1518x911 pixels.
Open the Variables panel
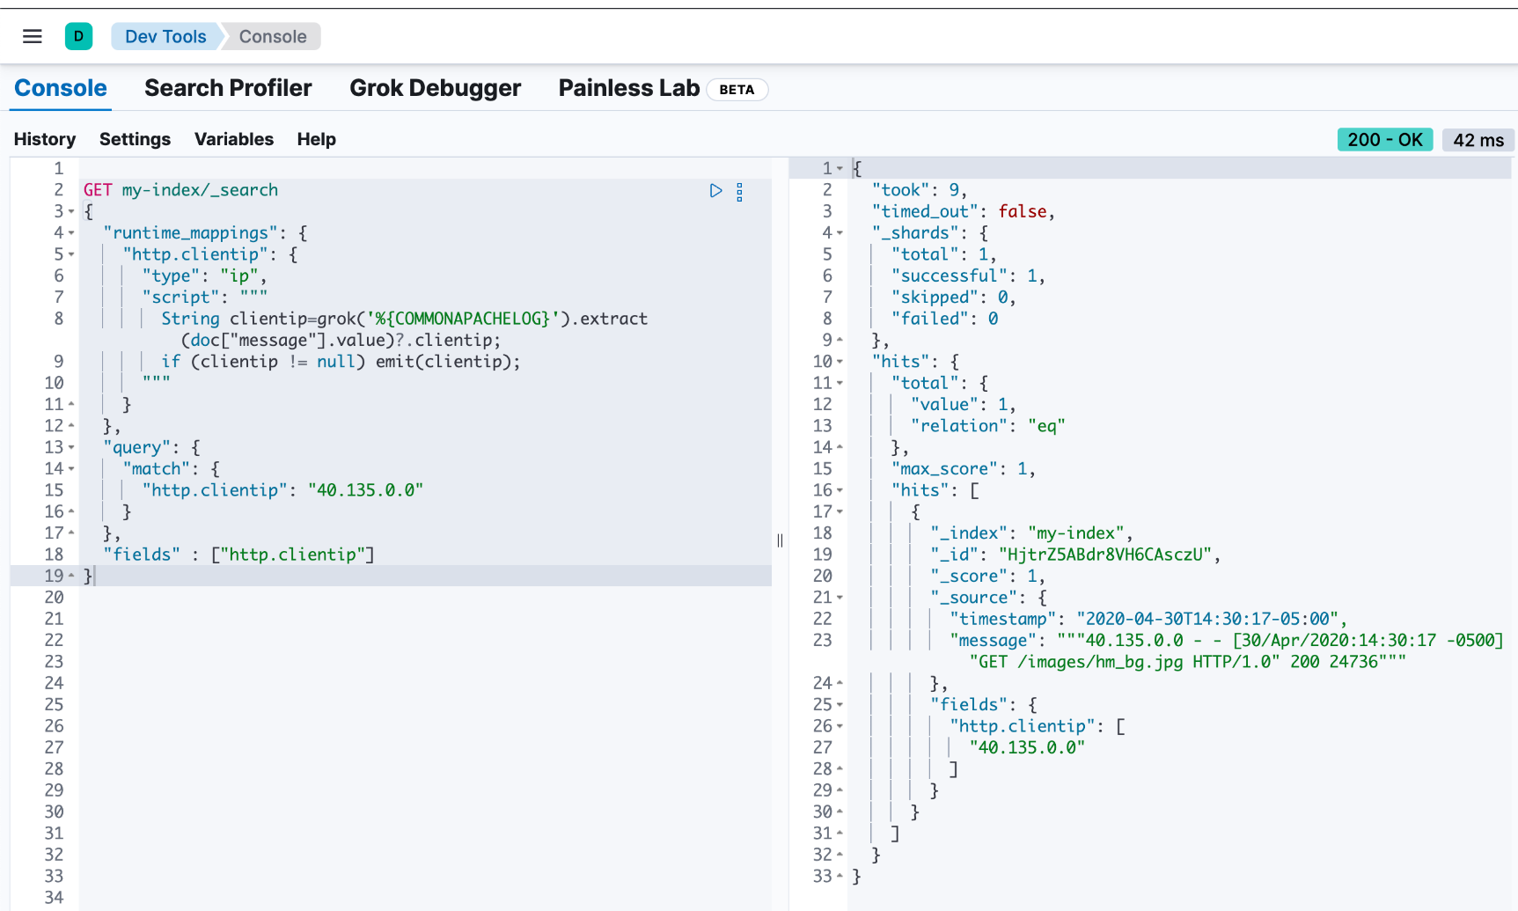234,139
